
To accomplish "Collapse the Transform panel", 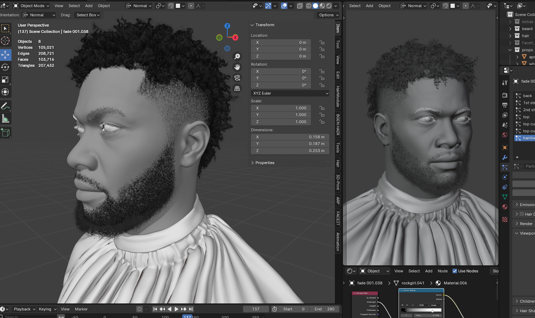I will pos(252,25).
